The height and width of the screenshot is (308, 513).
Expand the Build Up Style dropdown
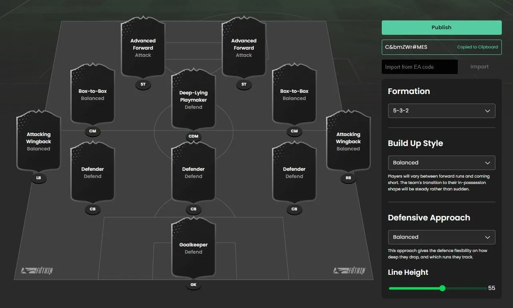pyautogui.click(x=441, y=163)
